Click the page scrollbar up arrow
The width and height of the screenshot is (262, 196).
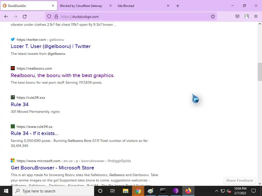point(260,24)
